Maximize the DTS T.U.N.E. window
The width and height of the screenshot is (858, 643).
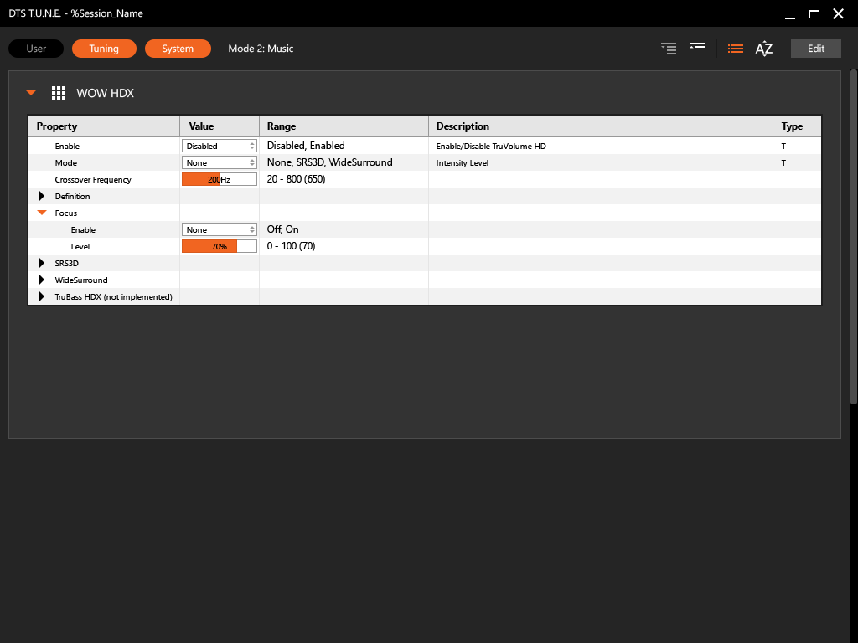point(814,14)
